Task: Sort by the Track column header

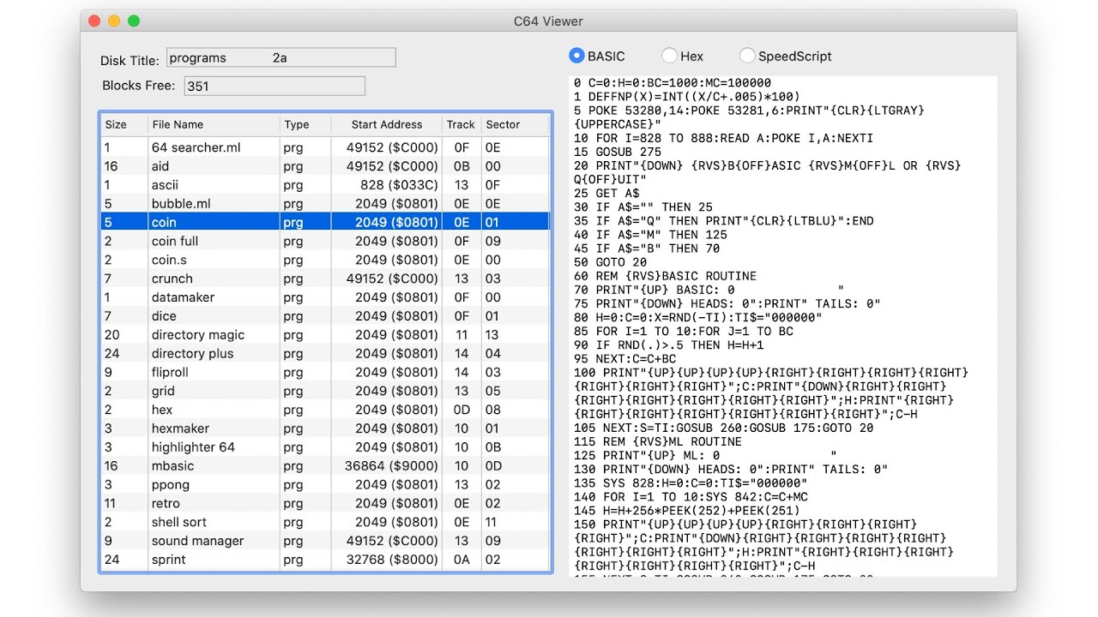Action: tap(462, 124)
